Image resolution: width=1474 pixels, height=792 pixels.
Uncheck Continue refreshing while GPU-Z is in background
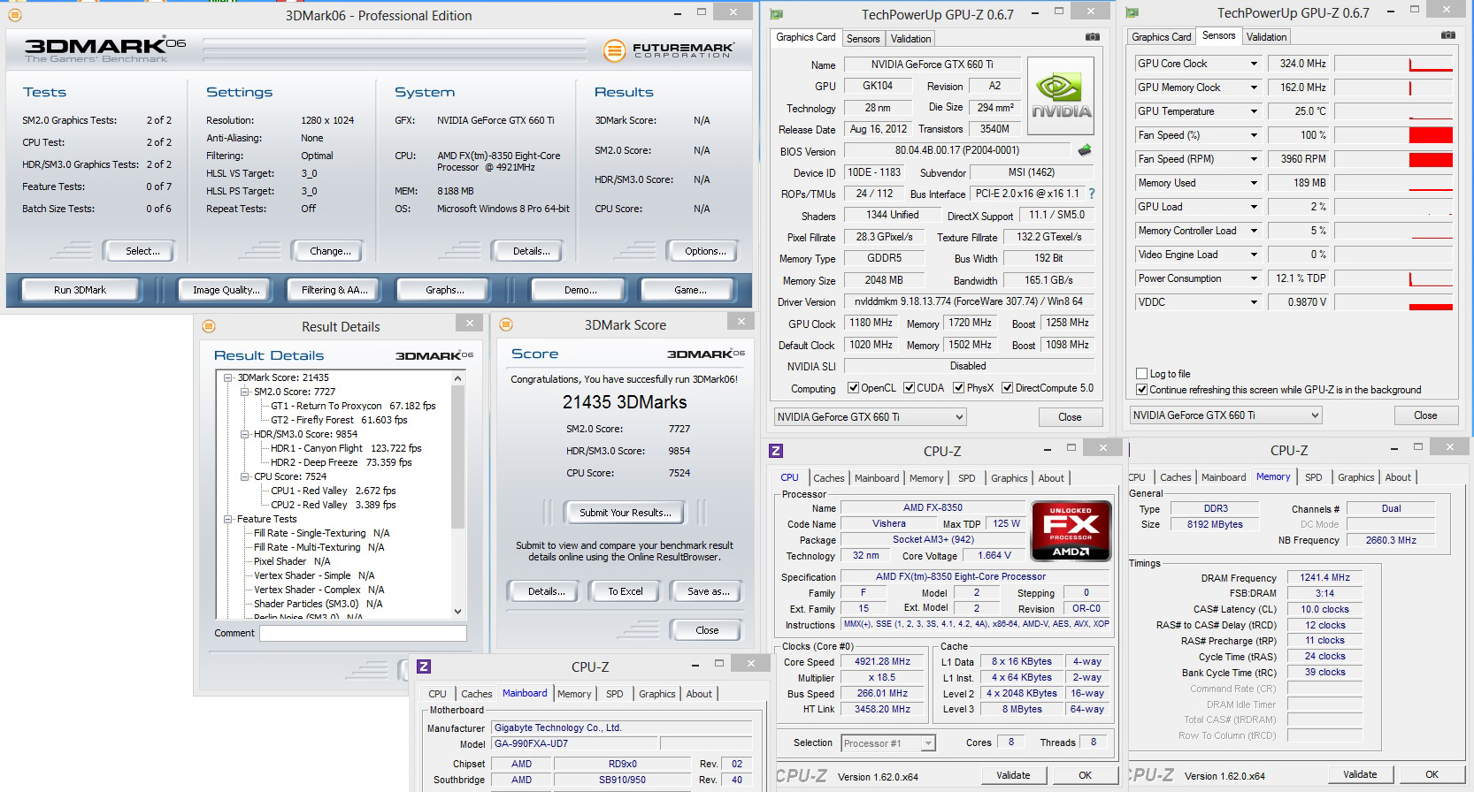1141,390
